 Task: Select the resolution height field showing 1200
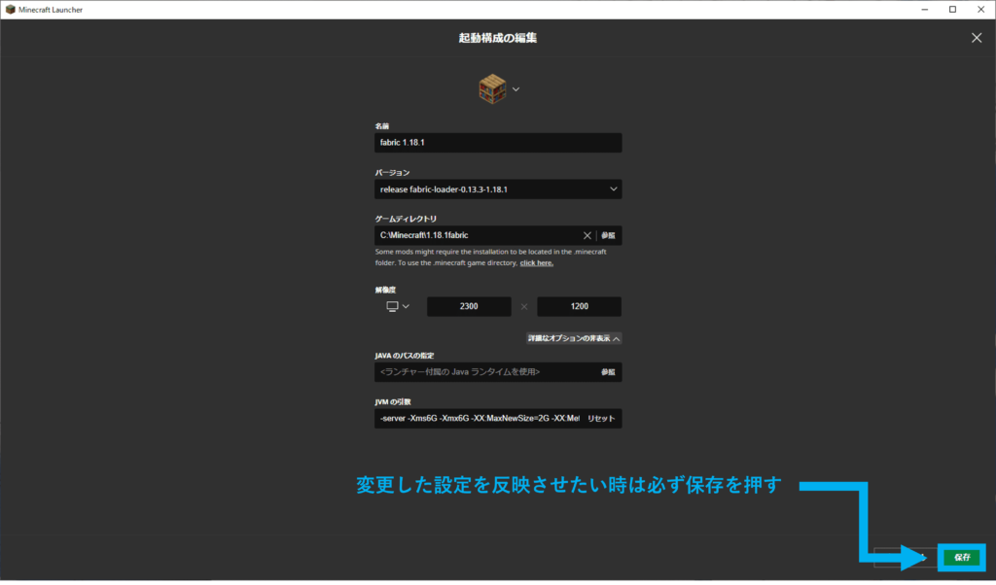[580, 306]
